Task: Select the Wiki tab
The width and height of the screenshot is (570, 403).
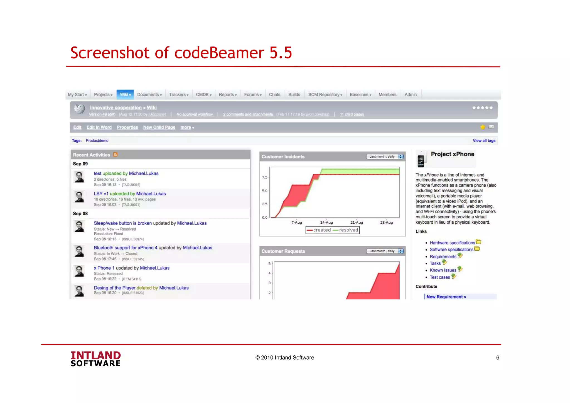Action: tap(125, 95)
